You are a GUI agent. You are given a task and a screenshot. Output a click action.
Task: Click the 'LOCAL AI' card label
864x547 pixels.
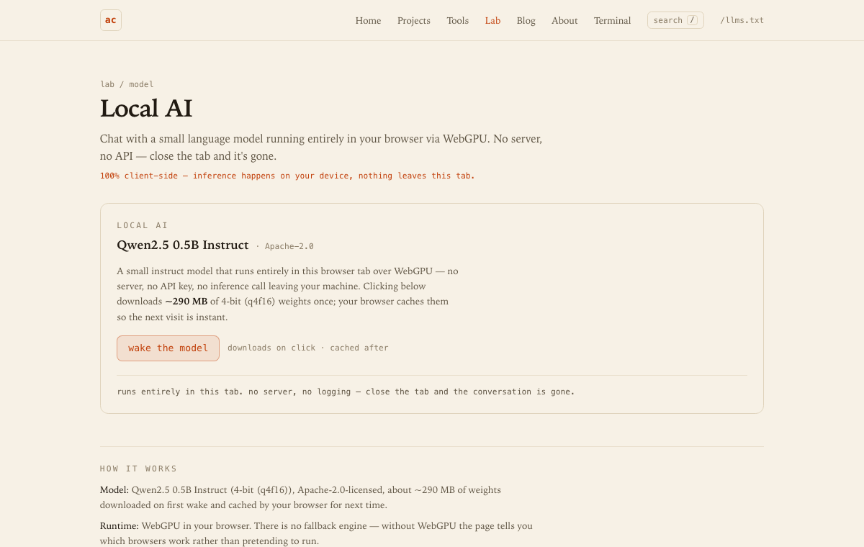pyautogui.click(x=143, y=225)
